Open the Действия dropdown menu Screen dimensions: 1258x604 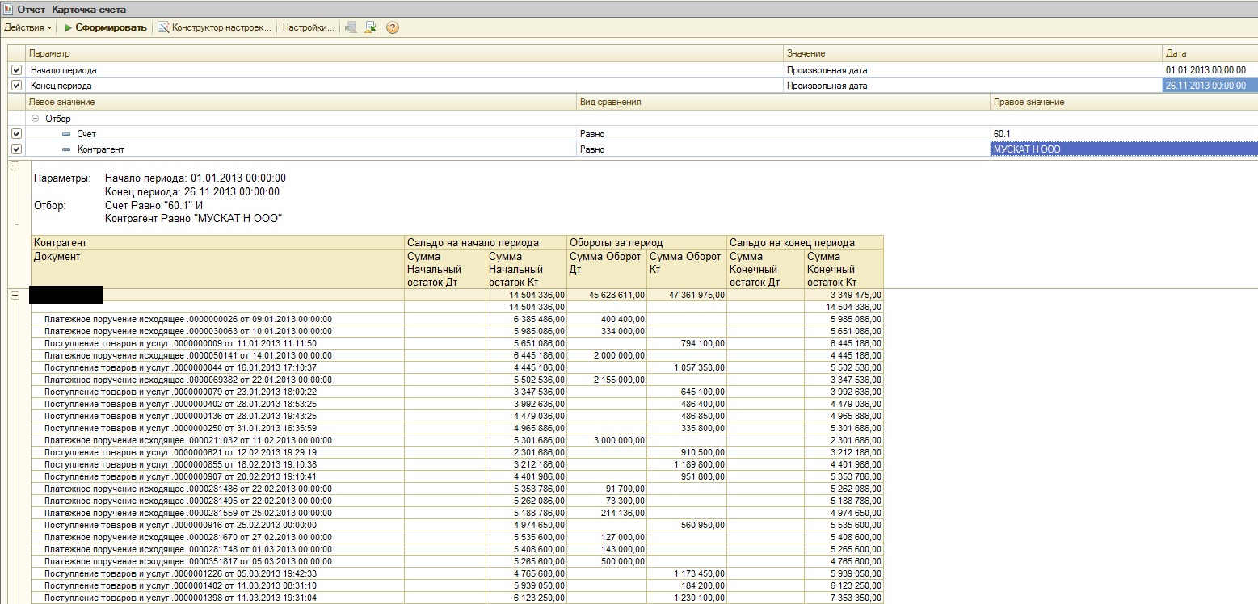coord(28,27)
